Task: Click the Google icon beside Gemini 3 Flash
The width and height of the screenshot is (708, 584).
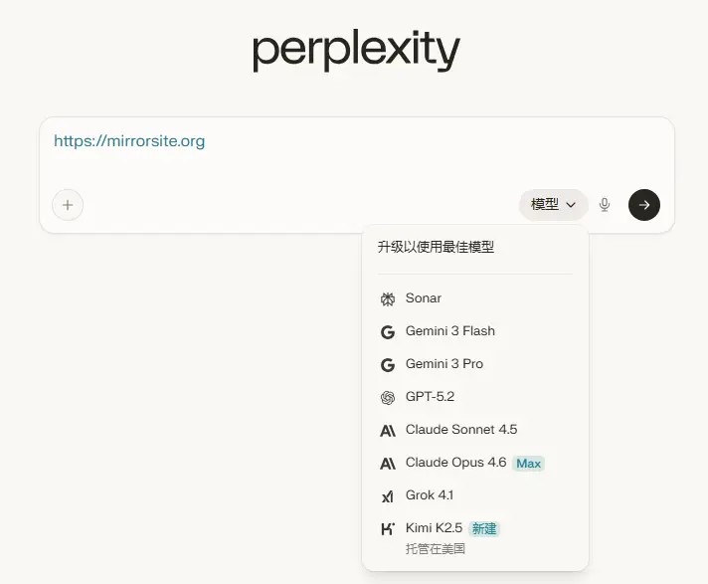Action: point(388,331)
